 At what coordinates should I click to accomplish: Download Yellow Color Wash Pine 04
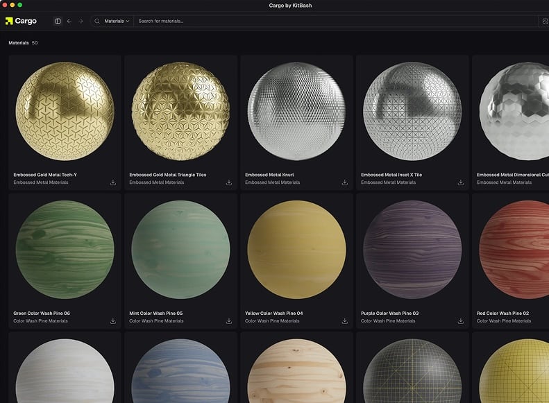tap(345, 320)
